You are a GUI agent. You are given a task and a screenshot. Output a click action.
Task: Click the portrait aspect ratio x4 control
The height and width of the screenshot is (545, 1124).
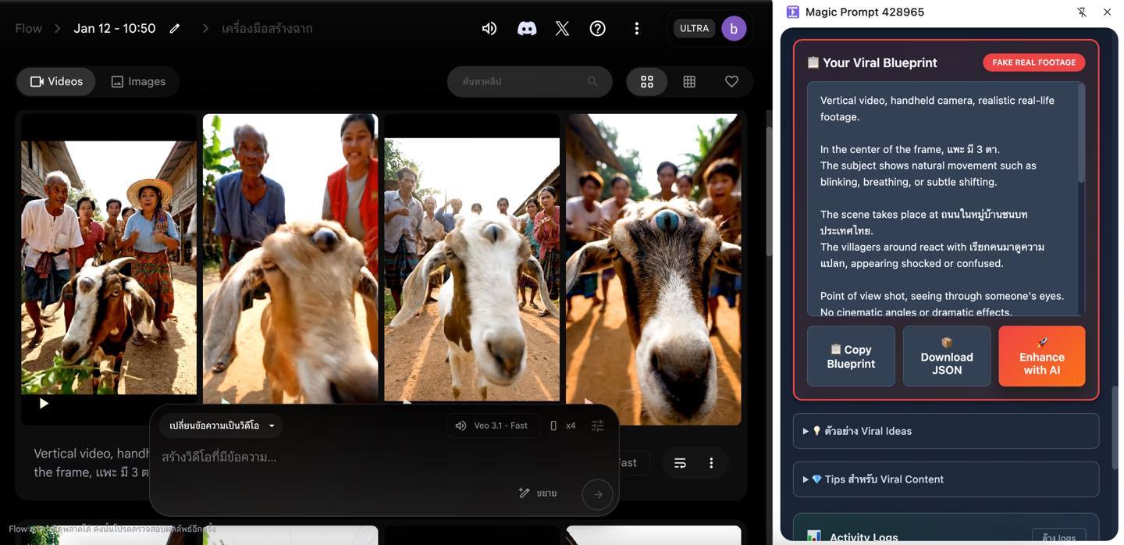[x=563, y=426]
